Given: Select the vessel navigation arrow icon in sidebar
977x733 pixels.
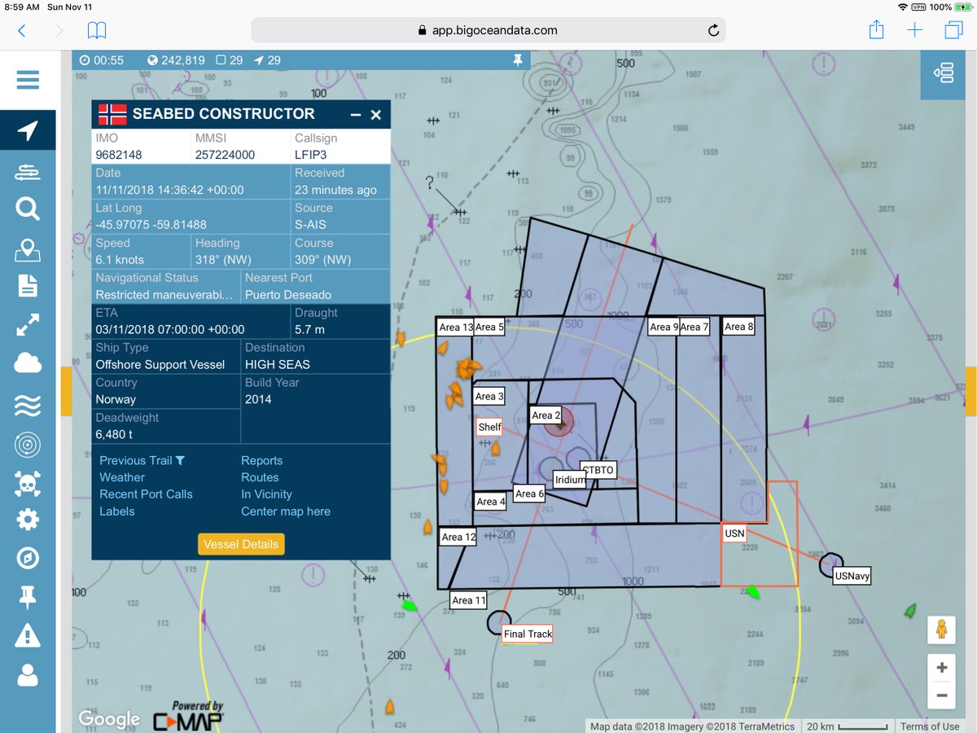Looking at the screenshot, I should pos(28,130).
